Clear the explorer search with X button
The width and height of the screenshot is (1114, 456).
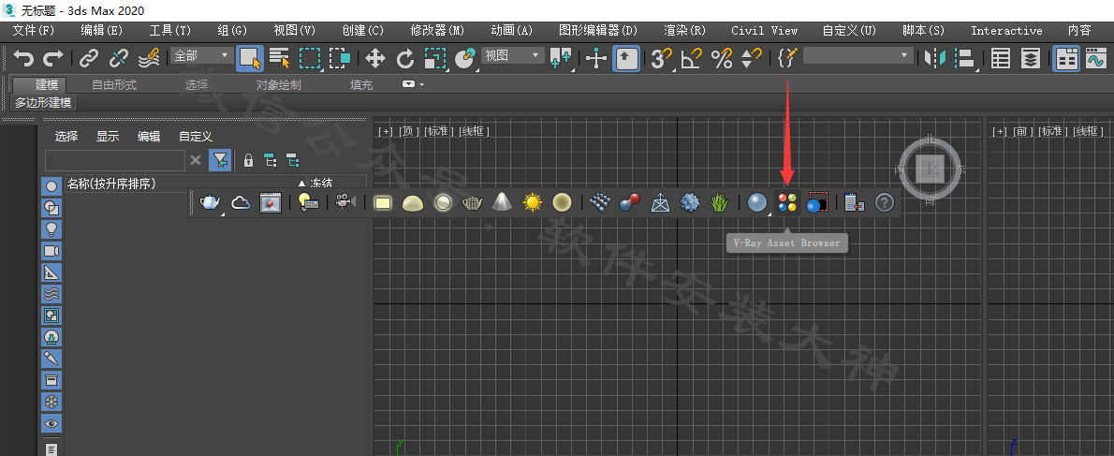tap(196, 160)
